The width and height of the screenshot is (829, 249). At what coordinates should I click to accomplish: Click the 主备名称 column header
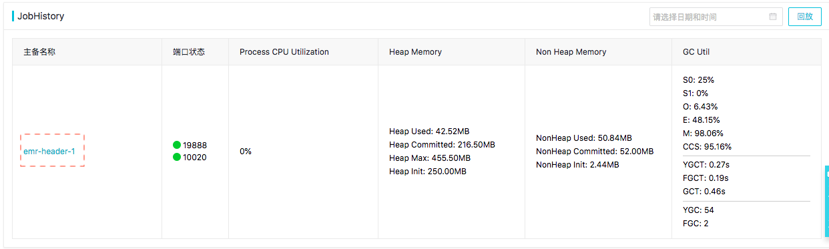point(39,52)
